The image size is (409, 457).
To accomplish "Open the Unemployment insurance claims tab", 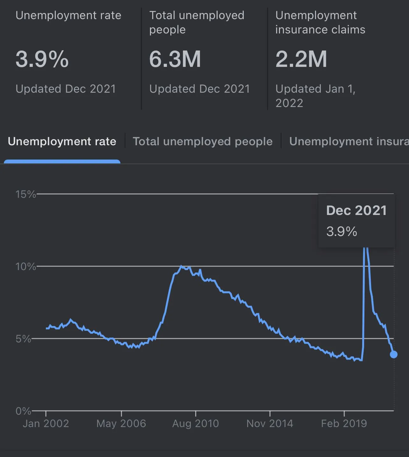I will coord(349,141).
